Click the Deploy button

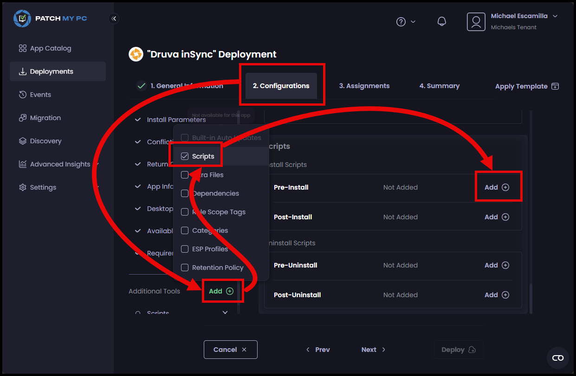(459, 350)
